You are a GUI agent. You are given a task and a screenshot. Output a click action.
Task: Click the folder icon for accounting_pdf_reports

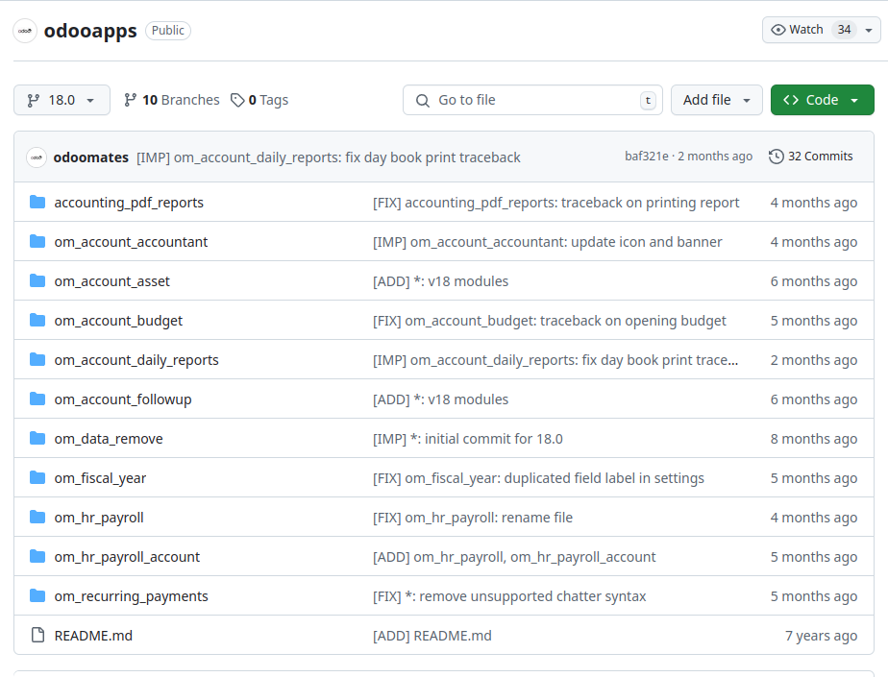(37, 202)
